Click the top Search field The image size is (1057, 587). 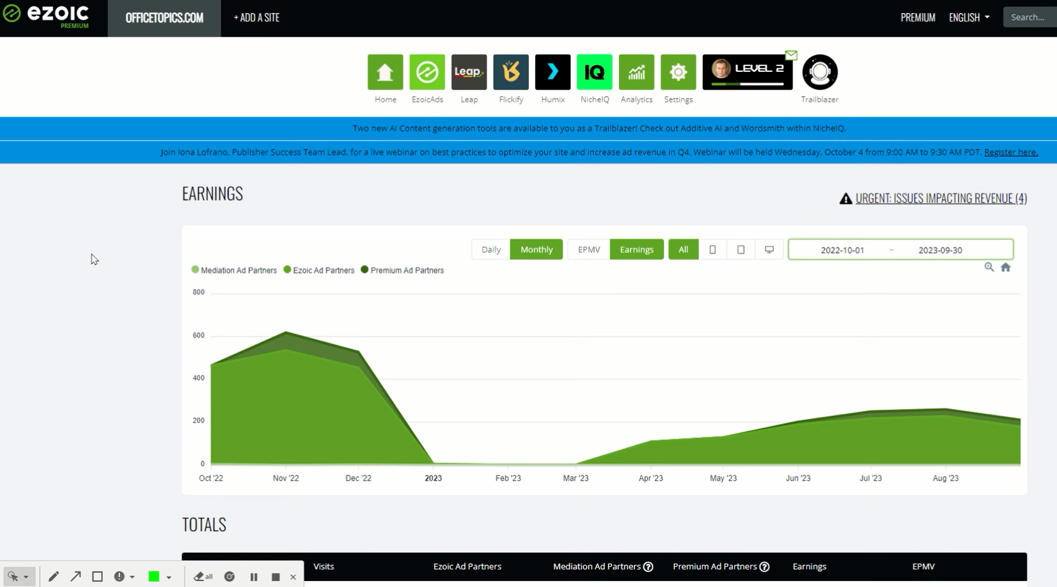[x=1030, y=17]
